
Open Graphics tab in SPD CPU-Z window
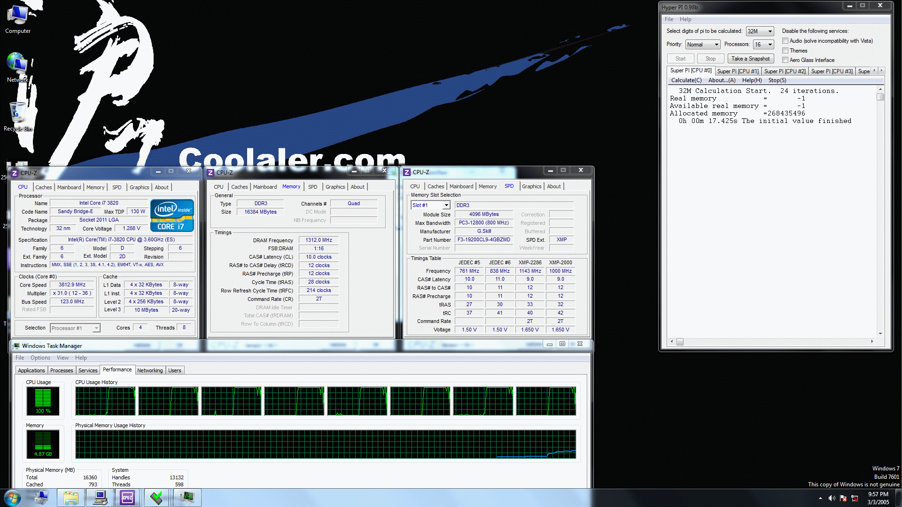click(x=531, y=186)
